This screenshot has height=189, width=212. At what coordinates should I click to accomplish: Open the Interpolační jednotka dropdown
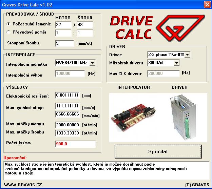[93, 63]
